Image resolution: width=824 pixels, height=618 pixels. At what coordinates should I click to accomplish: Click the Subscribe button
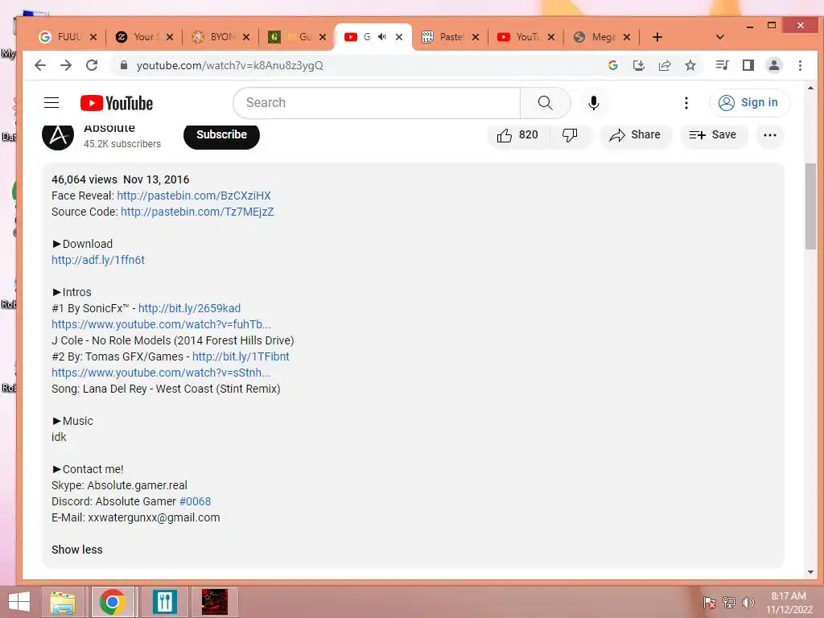tap(221, 135)
